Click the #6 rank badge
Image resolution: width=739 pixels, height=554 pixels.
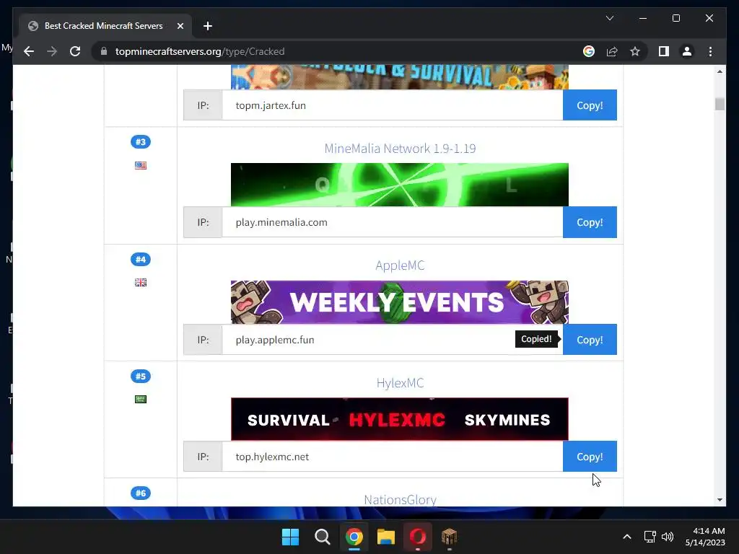pos(141,493)
